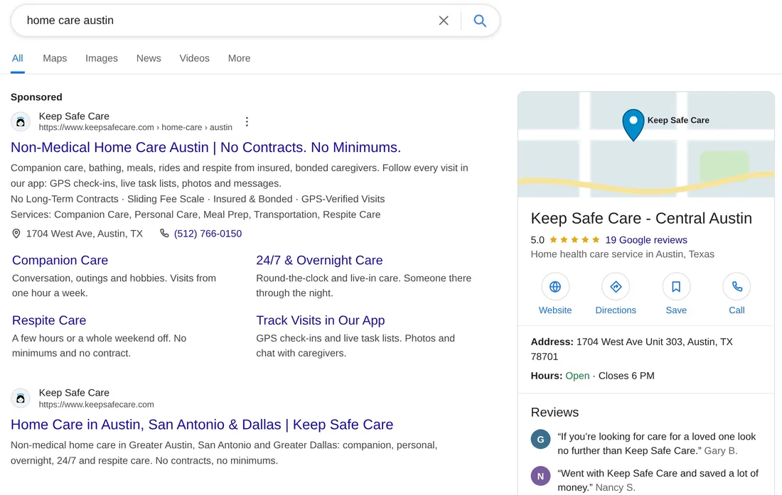Viewport: 782px width, 495px height.
Task: Click the Sponsored label
Action: coord(36,97)
